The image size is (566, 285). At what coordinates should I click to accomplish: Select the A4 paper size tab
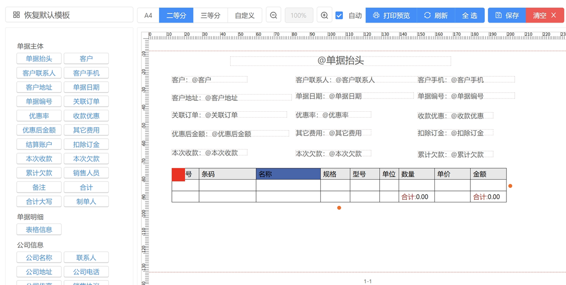148,15
